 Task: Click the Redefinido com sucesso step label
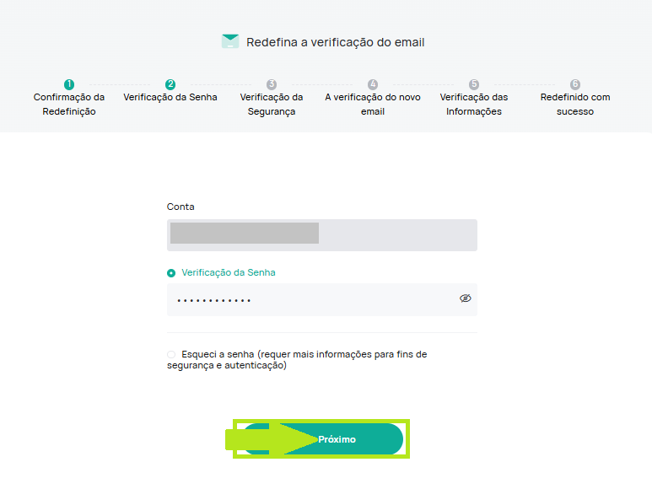tap(575, 105)
